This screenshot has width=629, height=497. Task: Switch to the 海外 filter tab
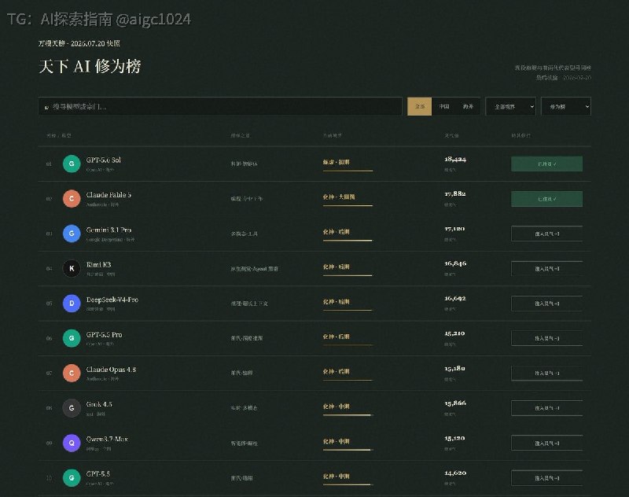point(468,106)
